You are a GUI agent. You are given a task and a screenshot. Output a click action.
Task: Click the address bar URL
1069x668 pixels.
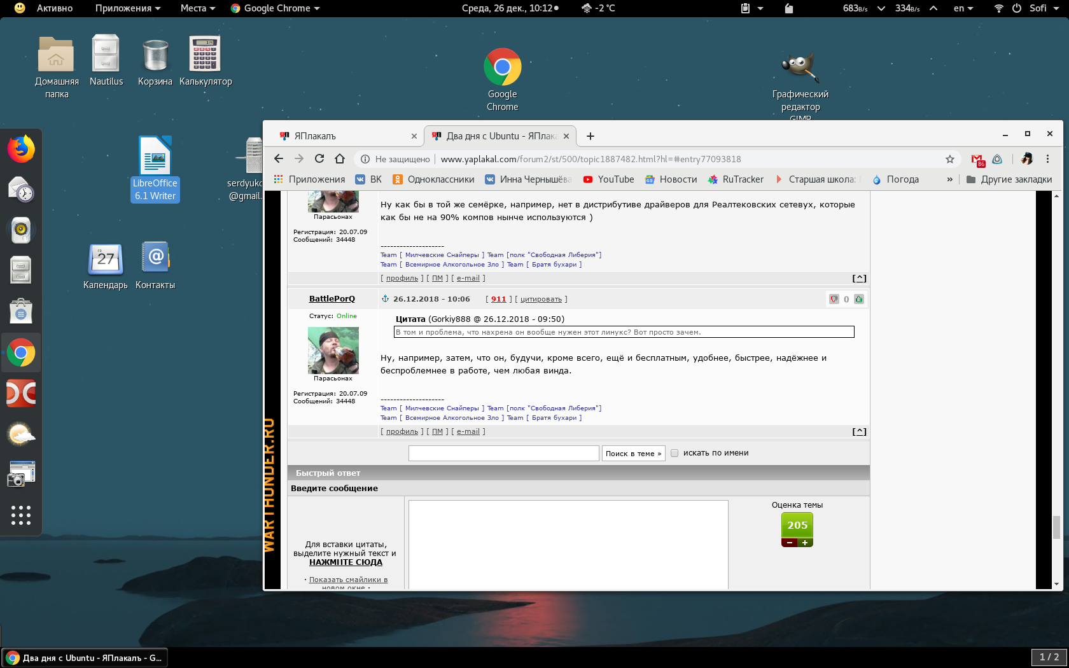click(591, 159)
